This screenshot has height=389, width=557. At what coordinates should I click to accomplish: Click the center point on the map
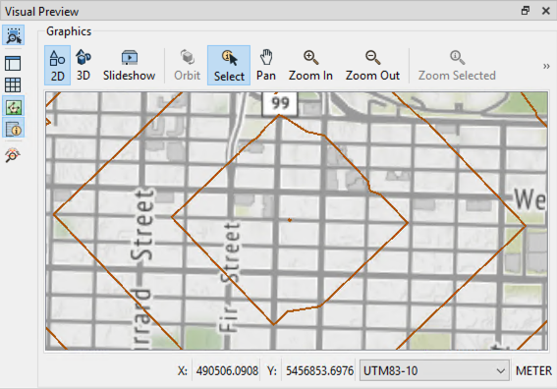290,220
